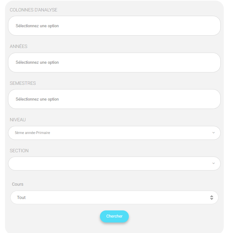Click placeholder text under Colonnes d'analyse
This screenshot has width=230, height=233.
pos(37,26)
